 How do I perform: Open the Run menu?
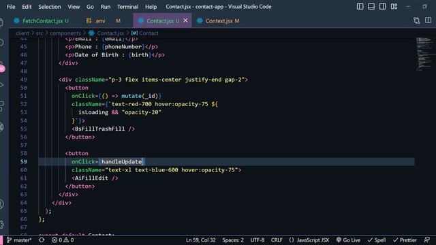click(106, 7)
